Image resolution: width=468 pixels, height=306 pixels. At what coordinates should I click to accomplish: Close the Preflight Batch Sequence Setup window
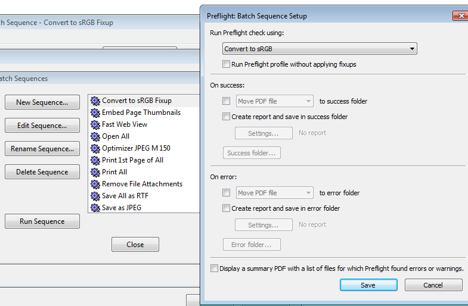pyautogui.click(x=460, y=16)
